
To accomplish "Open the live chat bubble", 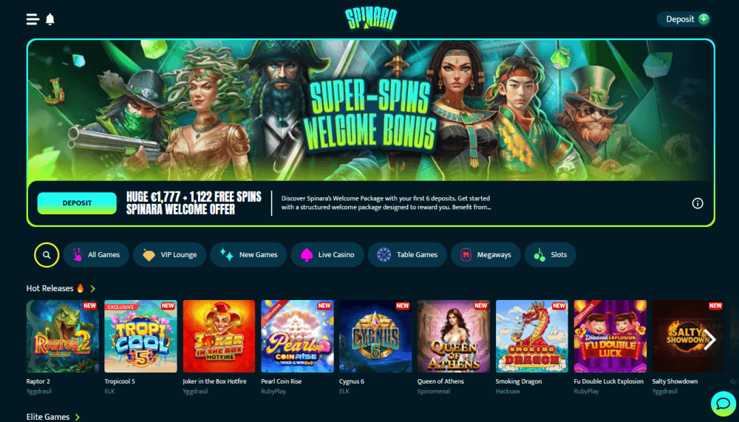I will [723, 403].
